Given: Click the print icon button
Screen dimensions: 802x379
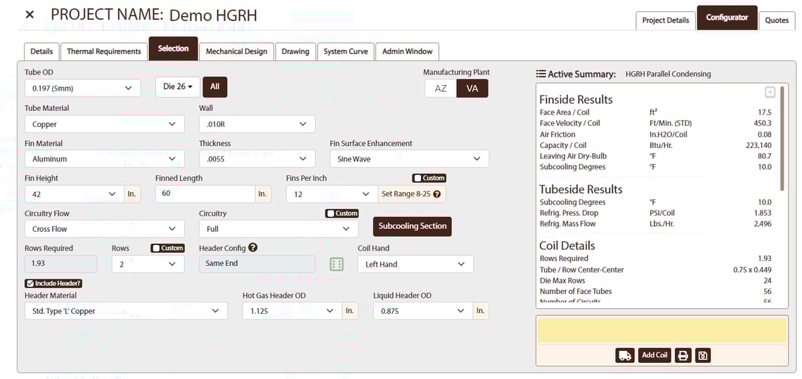Looking at the screenshot, I should coord(683,355).
